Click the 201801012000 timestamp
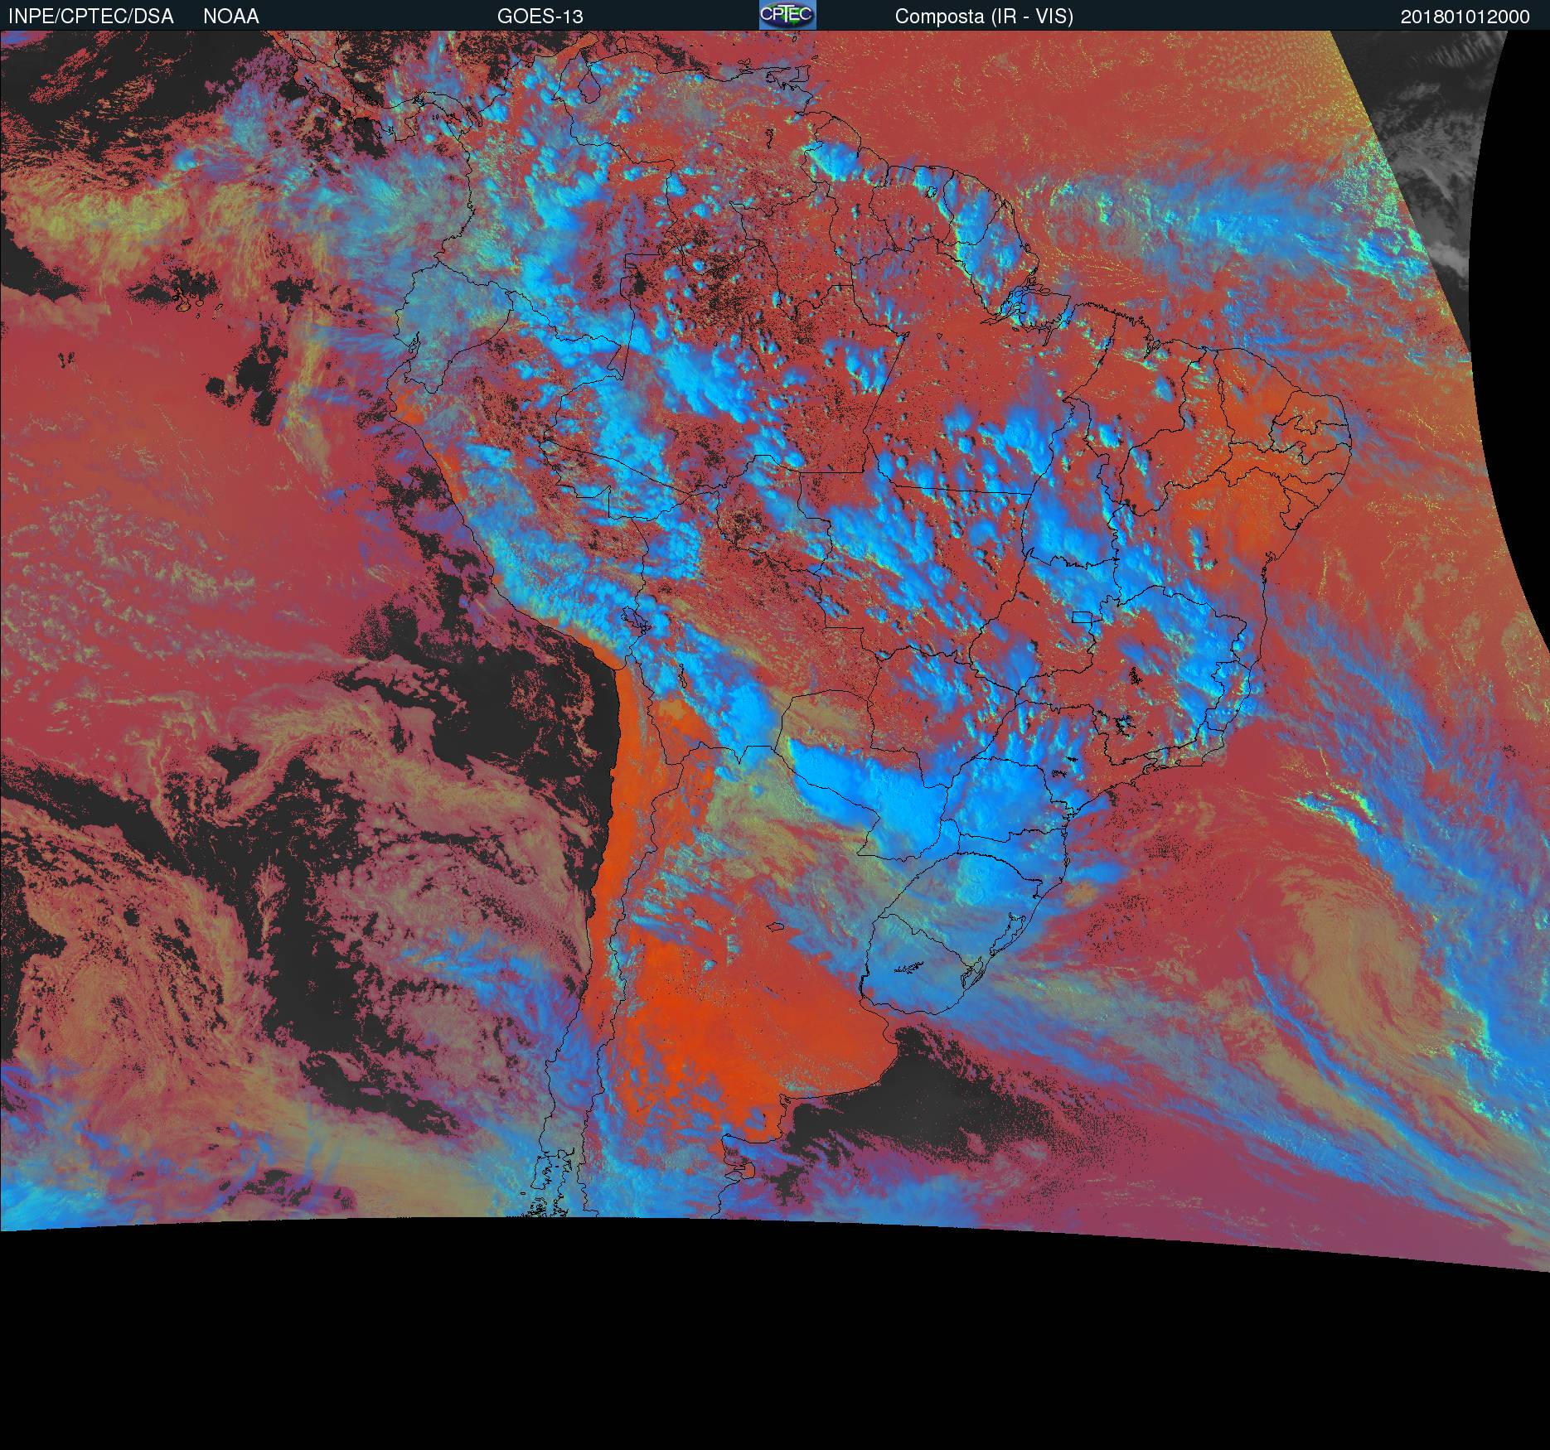 click(x=1465, y=17)
